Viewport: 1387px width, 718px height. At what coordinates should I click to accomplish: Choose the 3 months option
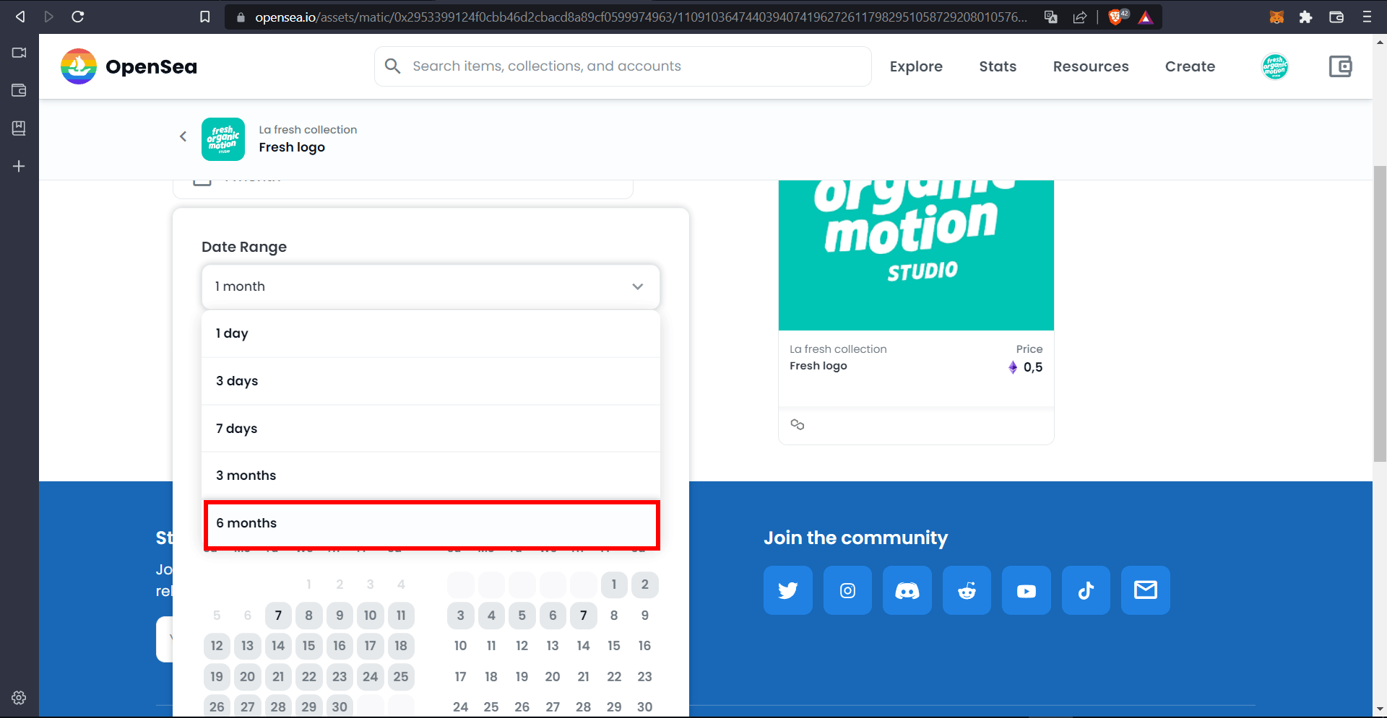(431, 476)
